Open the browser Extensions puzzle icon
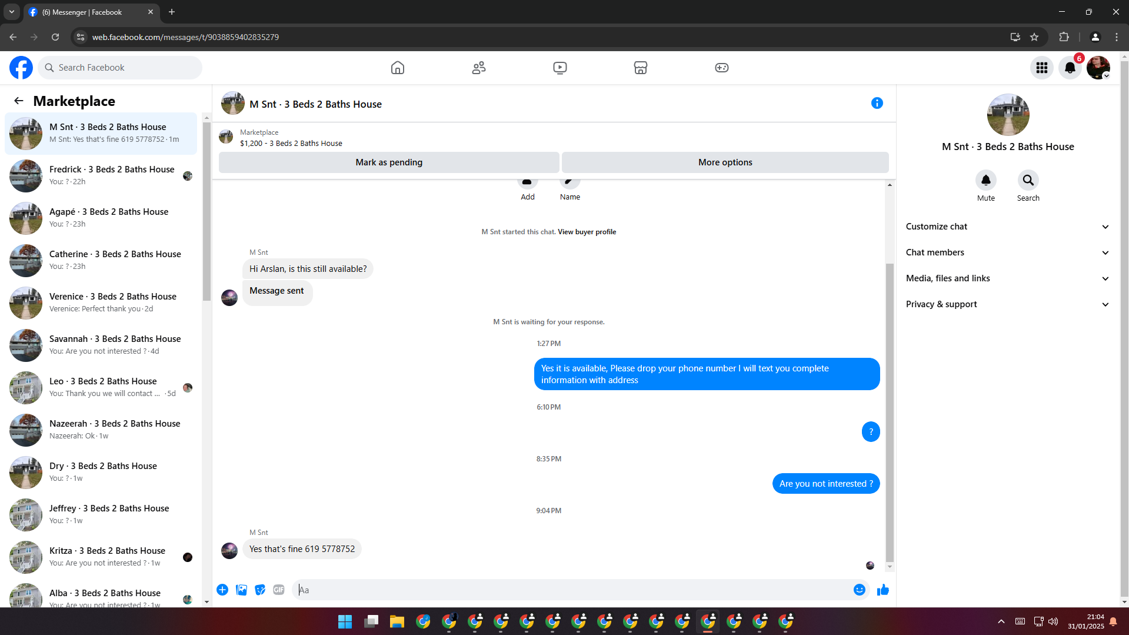This screenshot has width=1129, height=635. tap(1064, 37)
